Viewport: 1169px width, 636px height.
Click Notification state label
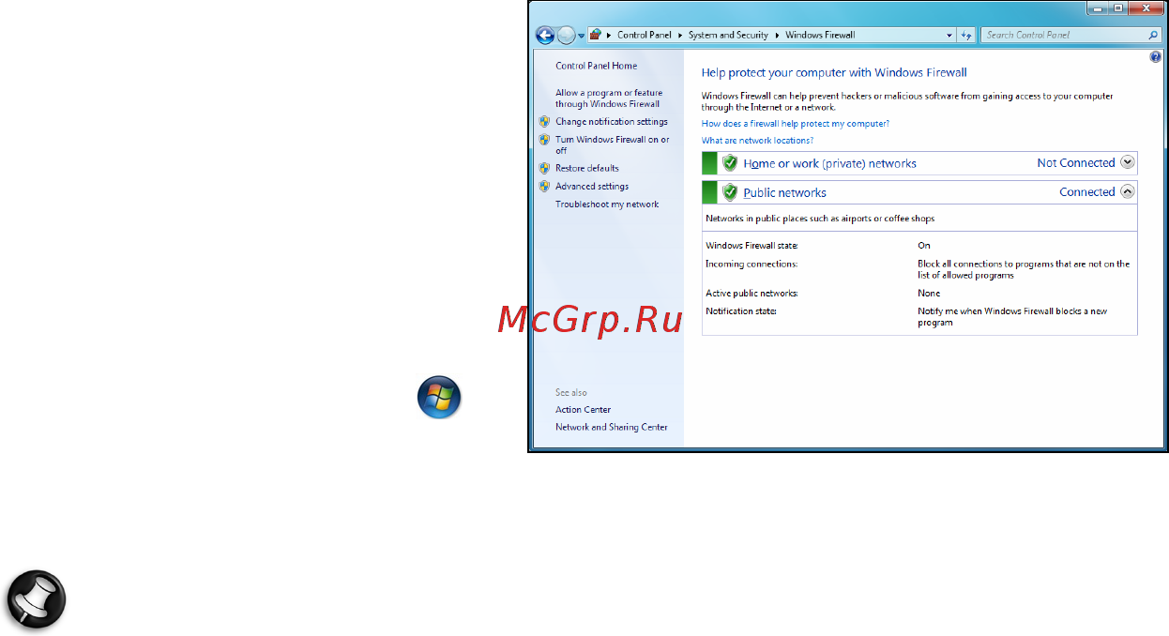tap(741, 310)
